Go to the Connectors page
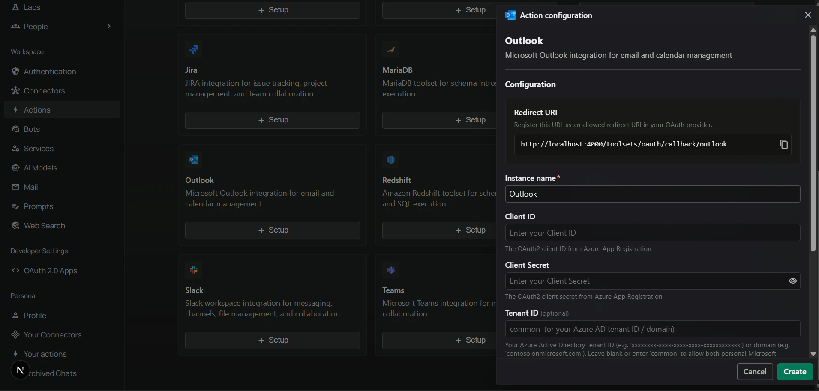This screenshot has width=819, height=391. pos(62,90)
